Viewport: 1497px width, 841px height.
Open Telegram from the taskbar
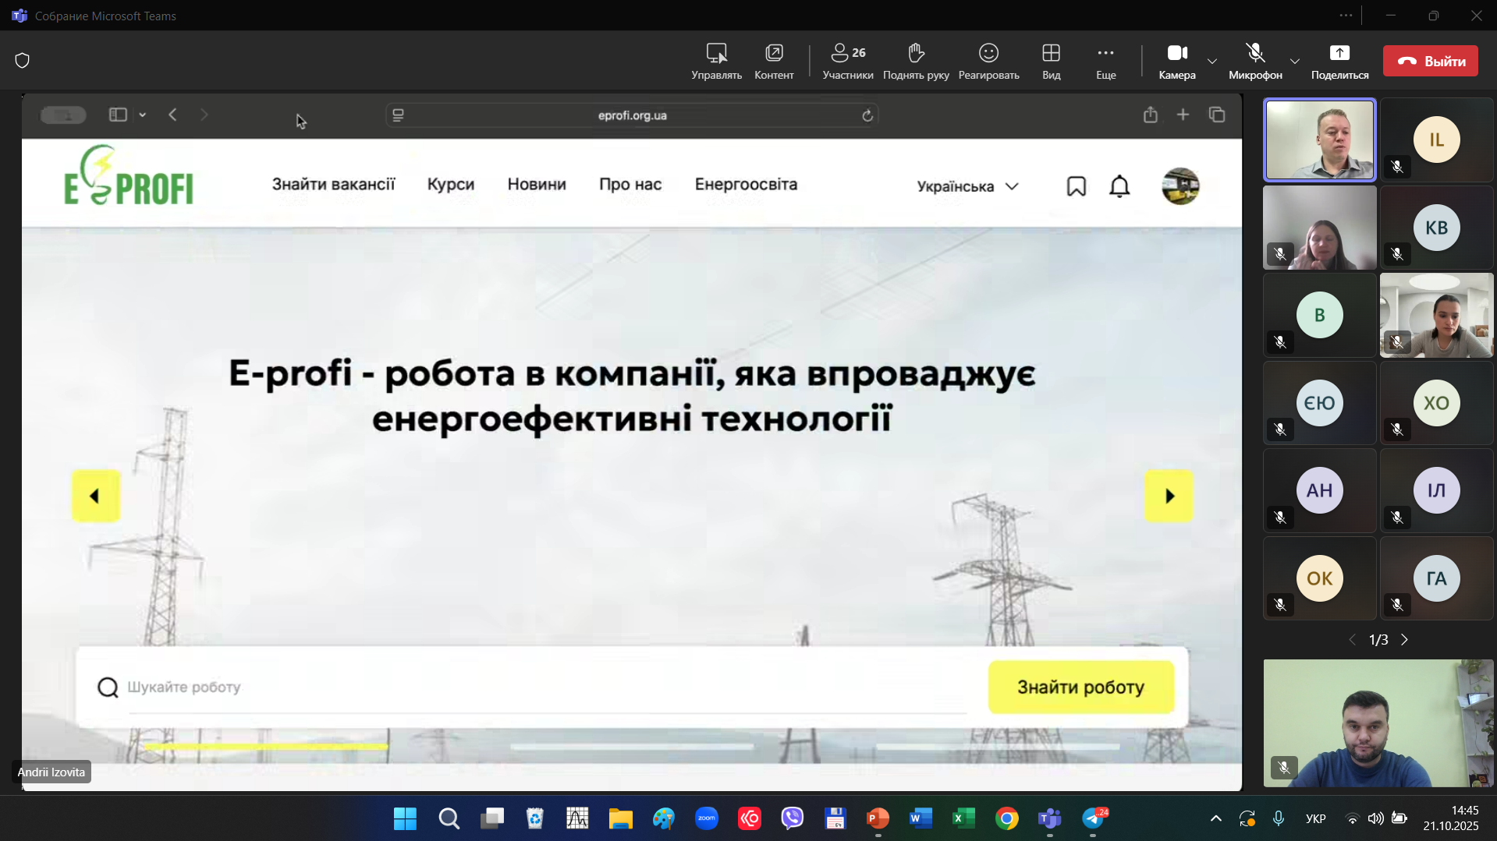click(1094, 818)
